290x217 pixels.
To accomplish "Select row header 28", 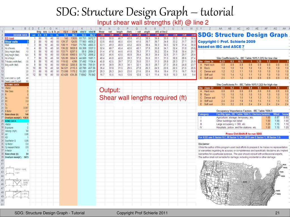I will pos(2,121).
